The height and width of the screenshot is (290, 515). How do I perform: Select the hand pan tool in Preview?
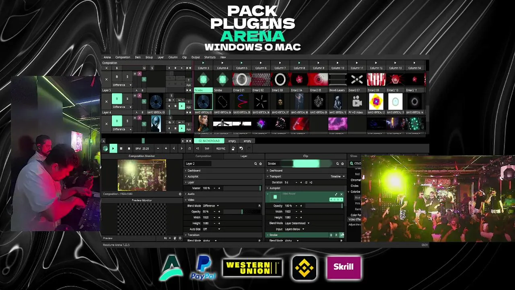click(x=175, y=238)
